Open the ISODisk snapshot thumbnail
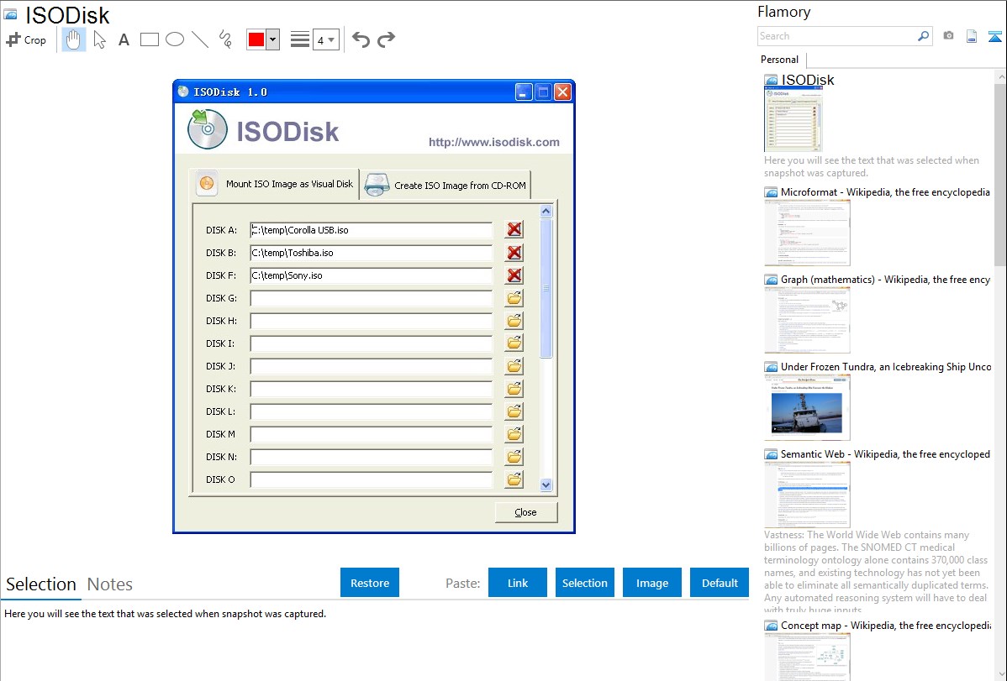The width and height of the screenshot is (1007, 681). point(793,120)
